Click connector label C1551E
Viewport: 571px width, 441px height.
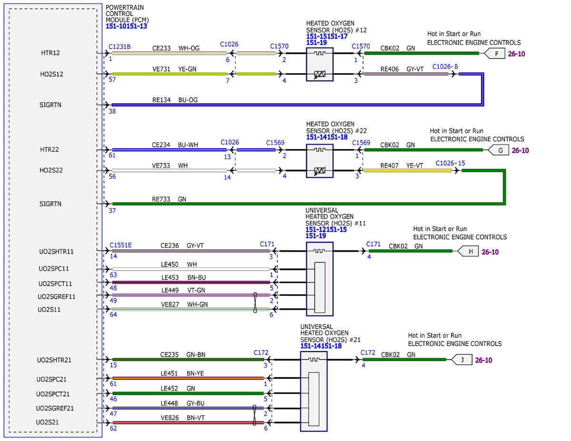coord(120,245)
